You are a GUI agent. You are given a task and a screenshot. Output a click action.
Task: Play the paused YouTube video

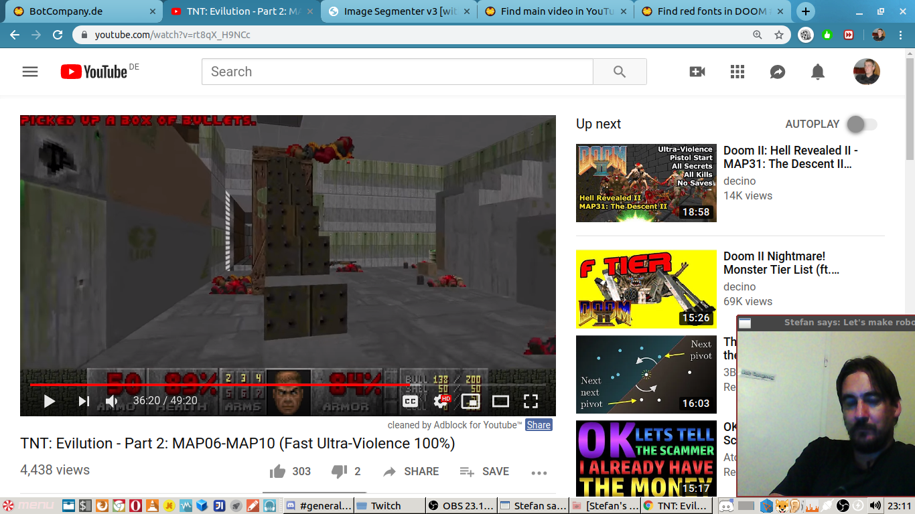[49, 401]
